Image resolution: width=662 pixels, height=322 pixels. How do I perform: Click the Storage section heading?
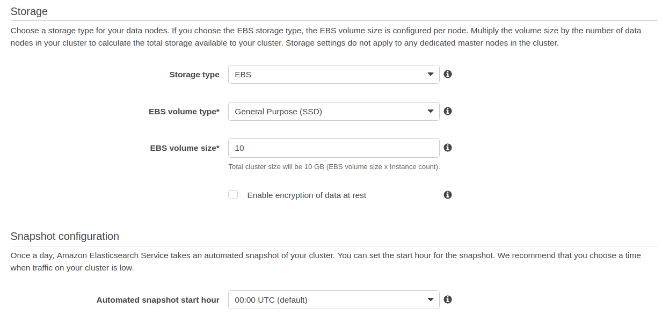(x=30, y=11)
